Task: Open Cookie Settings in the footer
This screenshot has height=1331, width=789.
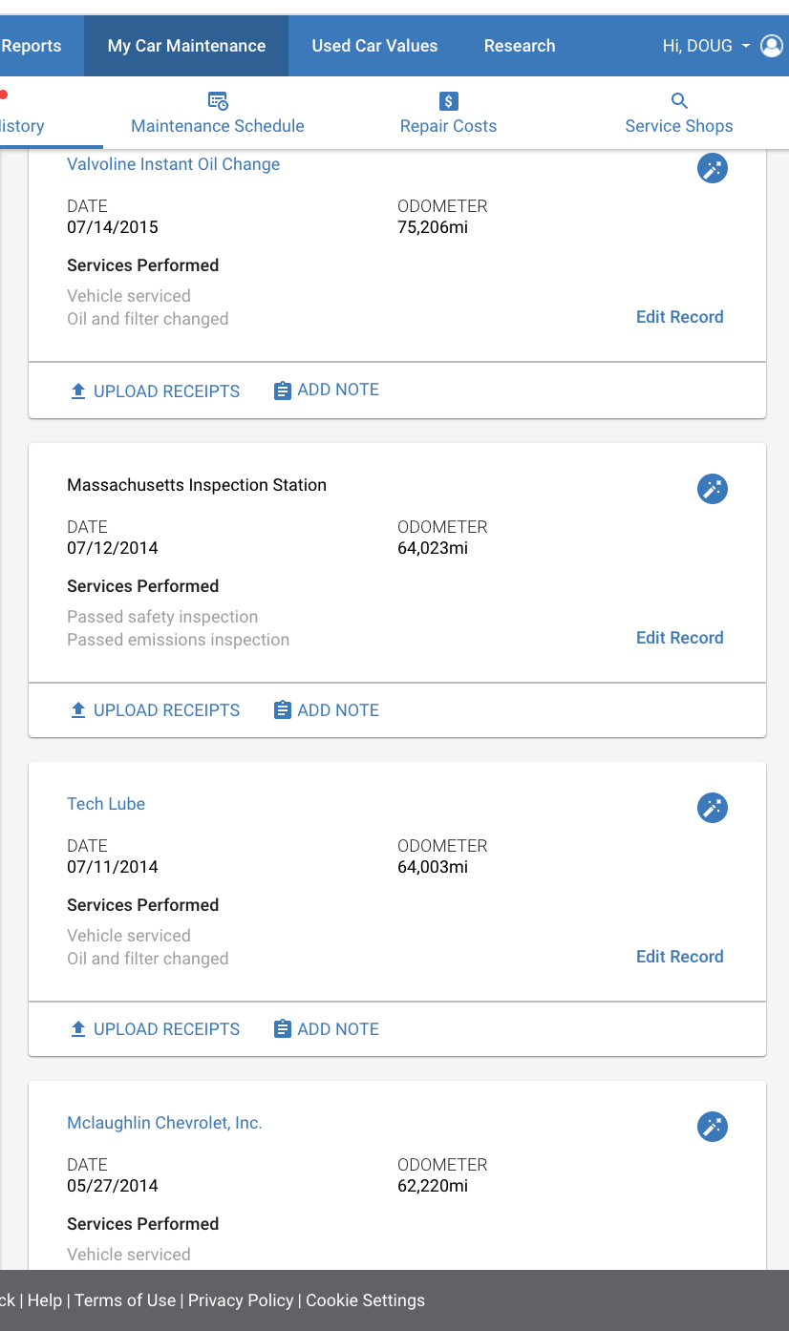Action: coord(365,1300)
